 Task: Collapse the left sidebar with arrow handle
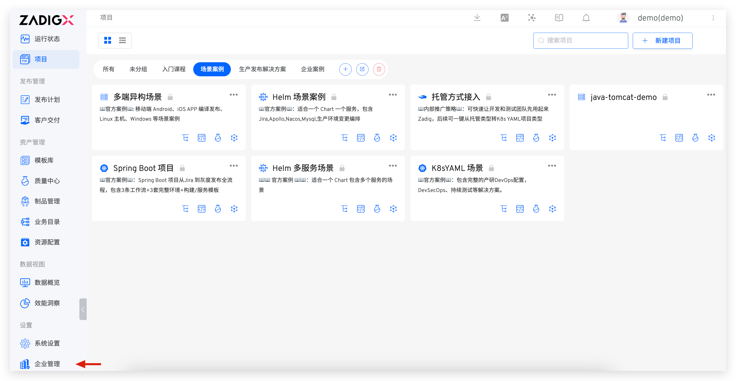point(83,309)
